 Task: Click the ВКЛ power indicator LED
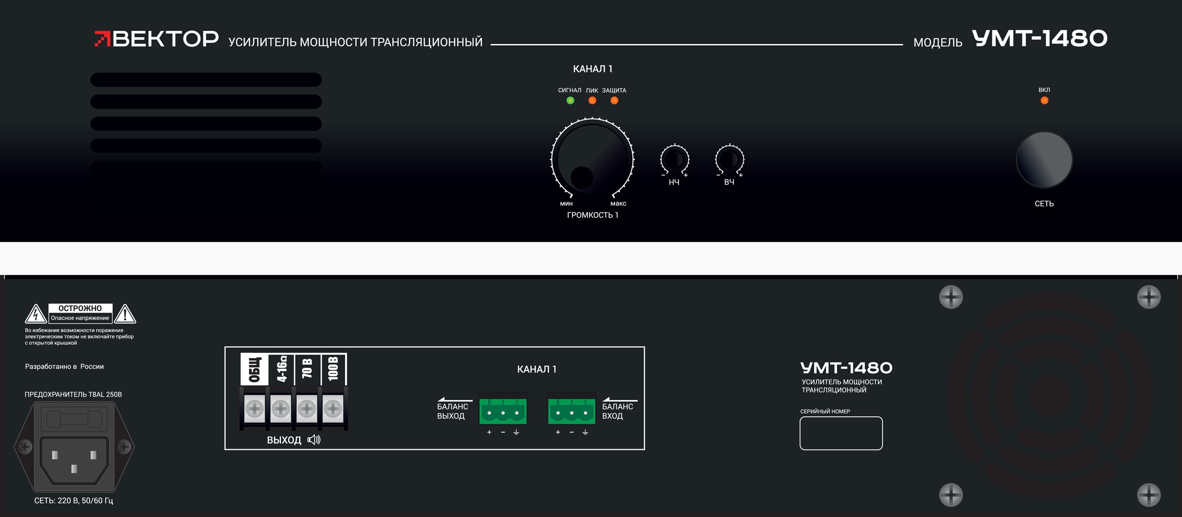(x=1044, y=101)
